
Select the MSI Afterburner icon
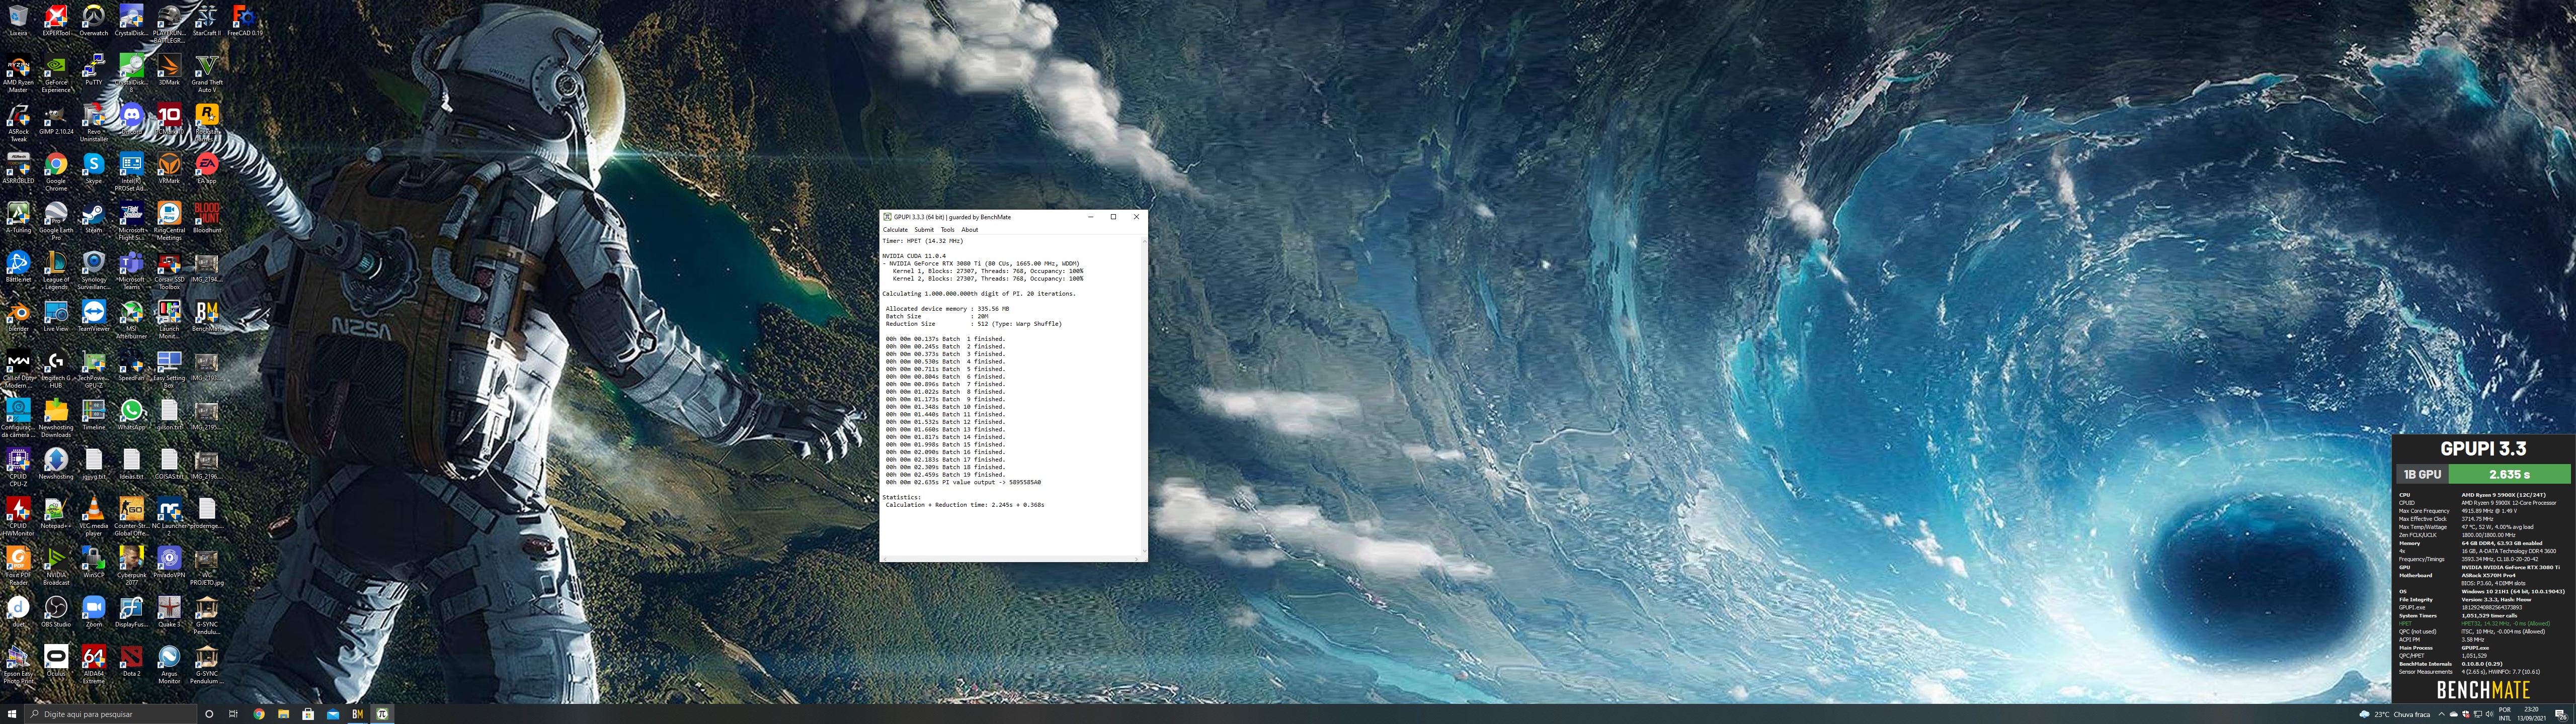click(131, 319)
